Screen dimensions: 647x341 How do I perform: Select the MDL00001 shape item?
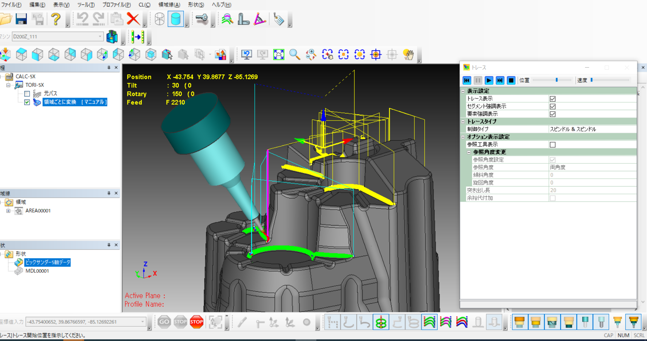[37, 271]
